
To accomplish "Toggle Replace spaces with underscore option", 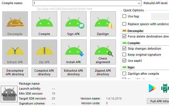I will click(x=124, y=24).
